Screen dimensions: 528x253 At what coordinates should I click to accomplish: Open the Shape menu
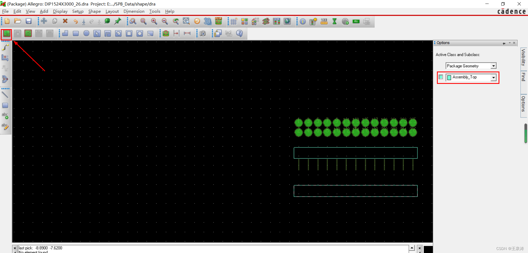[94, 11]
